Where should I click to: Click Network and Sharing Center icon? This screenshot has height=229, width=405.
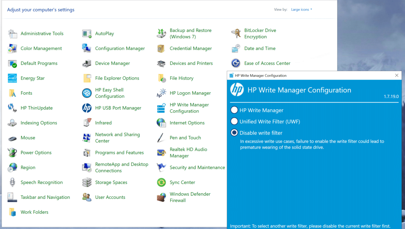pyautogui.click(x=87, y=138)
